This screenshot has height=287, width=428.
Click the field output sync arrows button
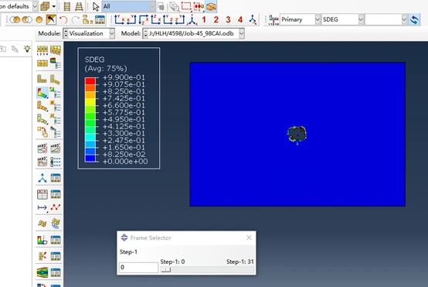coord(414,19)
